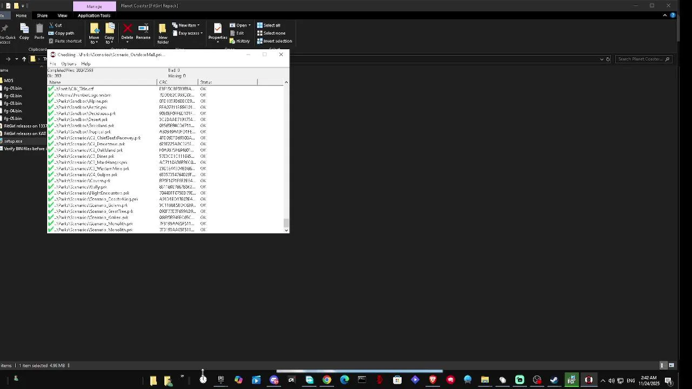
Task: Open the New item dropdown
Action: [185, 25]
